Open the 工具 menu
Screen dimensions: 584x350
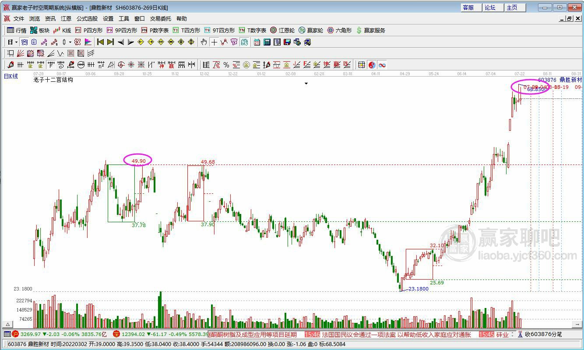(124, 19)
